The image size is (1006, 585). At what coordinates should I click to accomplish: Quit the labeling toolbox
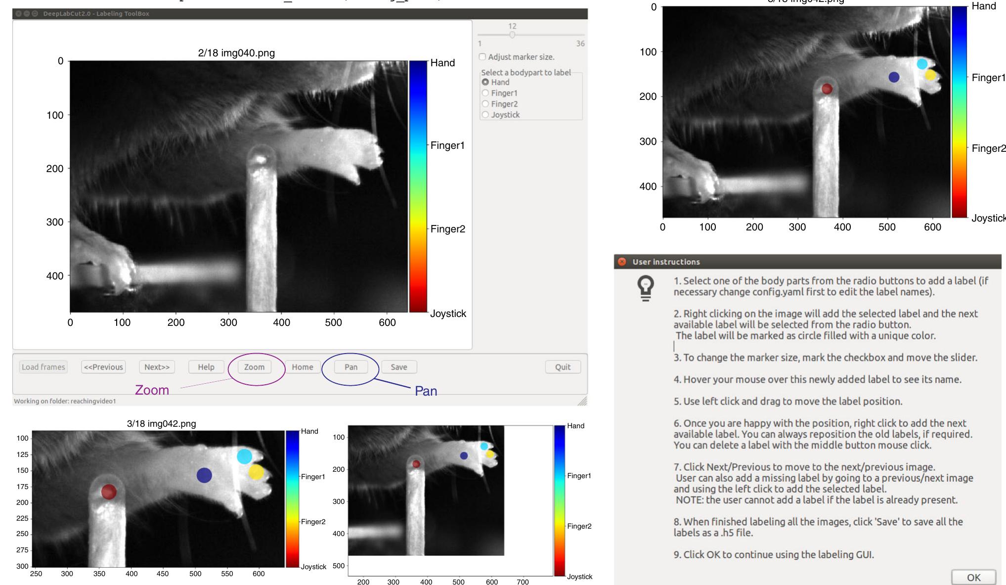point(563,367)
